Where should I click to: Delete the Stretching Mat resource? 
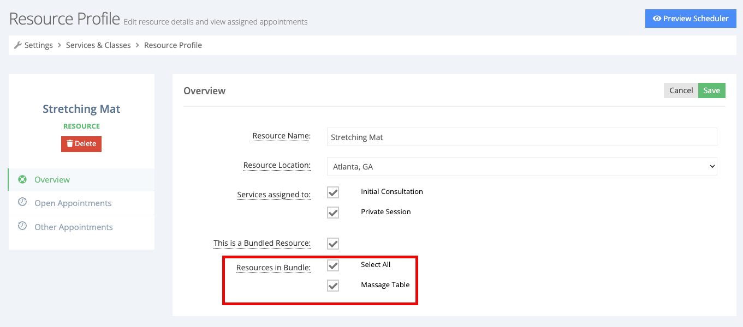click(81, 144)
